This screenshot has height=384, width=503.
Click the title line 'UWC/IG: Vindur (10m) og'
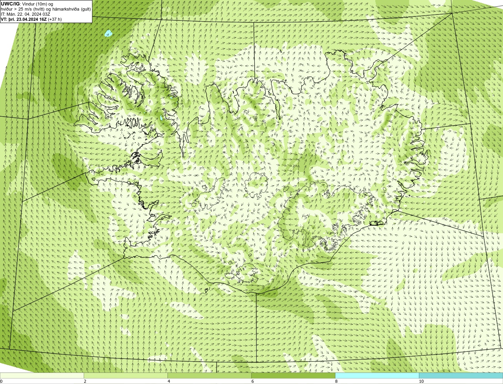point(27,4)
